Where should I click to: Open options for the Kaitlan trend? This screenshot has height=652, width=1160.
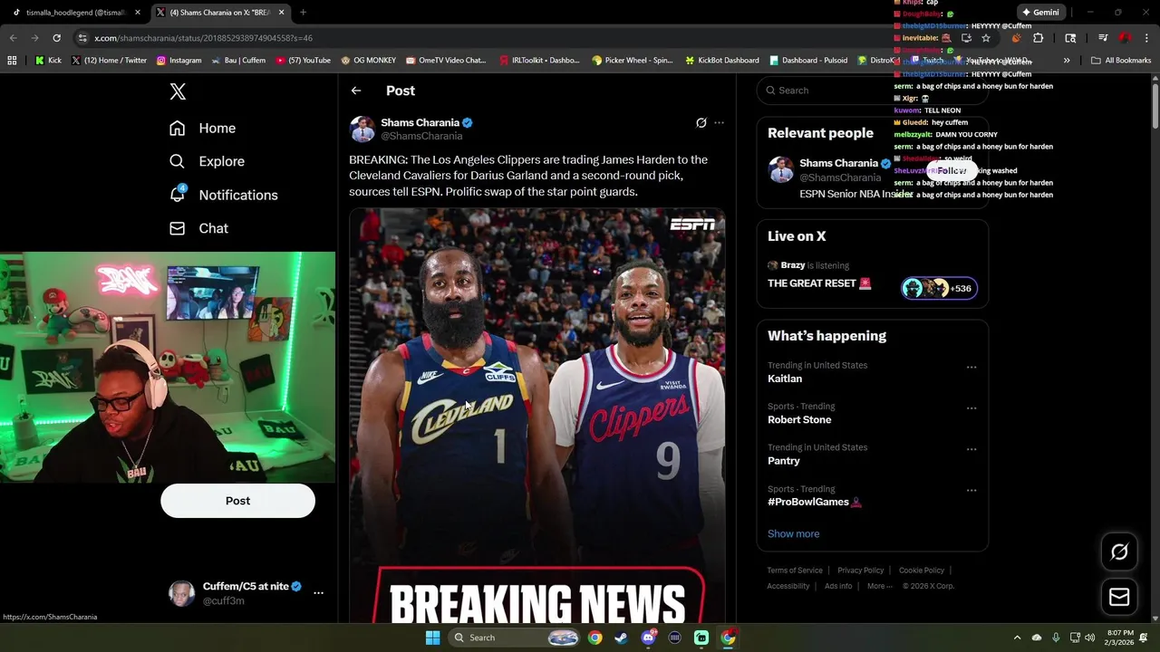click(971, 368)
